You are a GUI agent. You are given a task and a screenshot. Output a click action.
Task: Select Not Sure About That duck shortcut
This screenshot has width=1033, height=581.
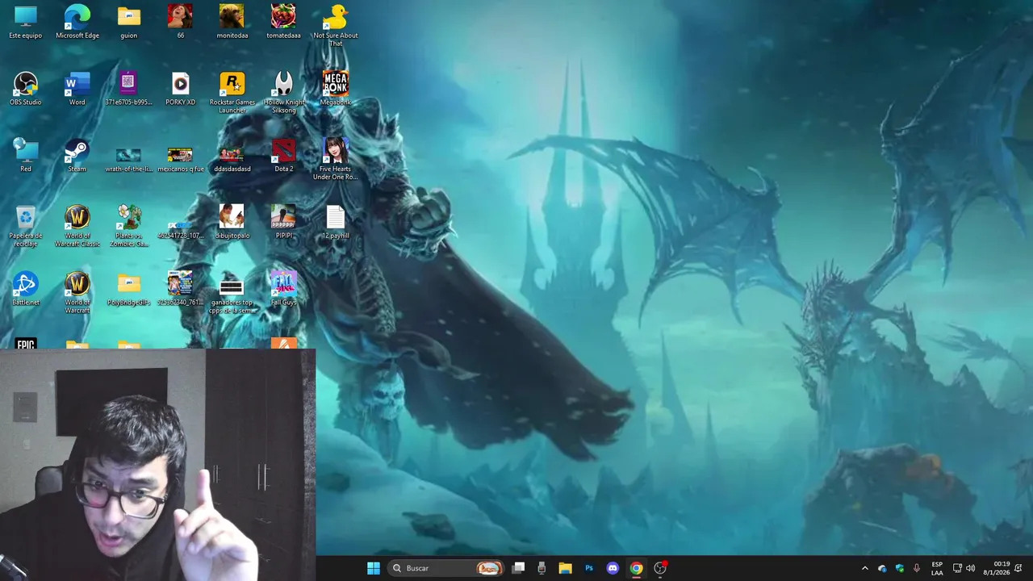(x=336, y=25)
